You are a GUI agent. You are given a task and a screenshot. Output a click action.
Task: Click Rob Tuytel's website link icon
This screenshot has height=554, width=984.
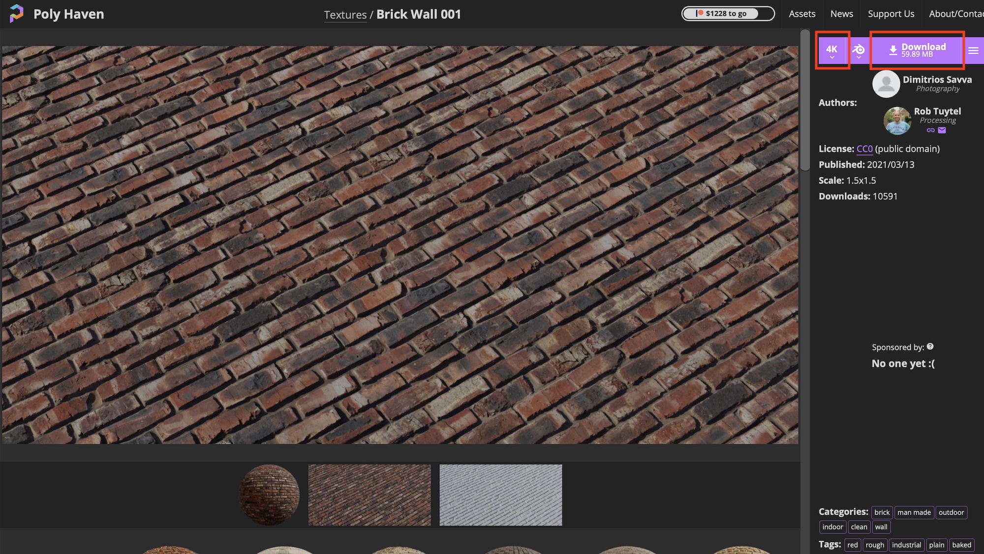click(930, 130)
